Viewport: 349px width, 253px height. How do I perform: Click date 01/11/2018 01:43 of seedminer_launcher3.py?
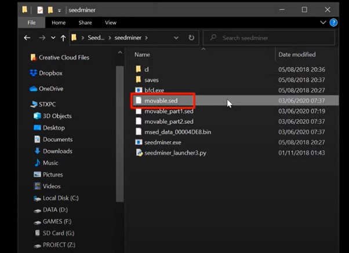click(301, 153)
